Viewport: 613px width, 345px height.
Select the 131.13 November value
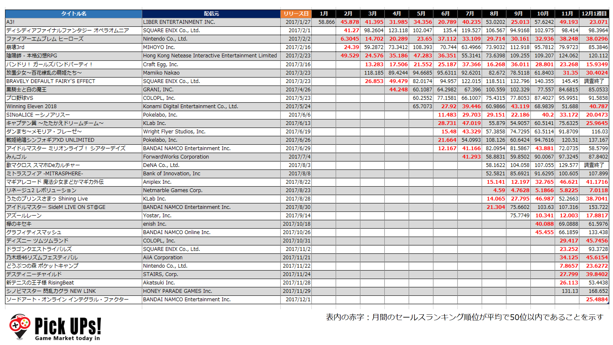(567, 291)
